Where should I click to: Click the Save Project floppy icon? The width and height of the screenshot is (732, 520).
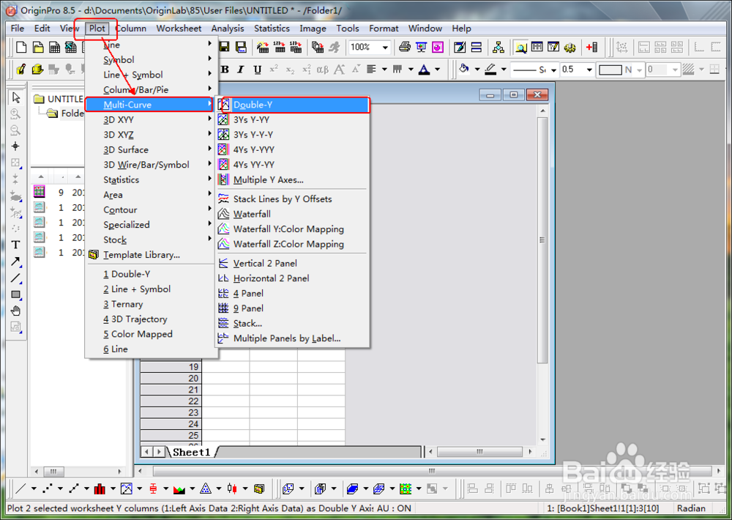[224, 47]
